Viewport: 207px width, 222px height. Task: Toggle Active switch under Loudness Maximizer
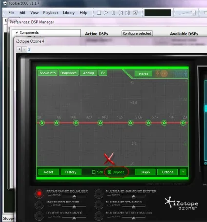[x=54, y=217]
